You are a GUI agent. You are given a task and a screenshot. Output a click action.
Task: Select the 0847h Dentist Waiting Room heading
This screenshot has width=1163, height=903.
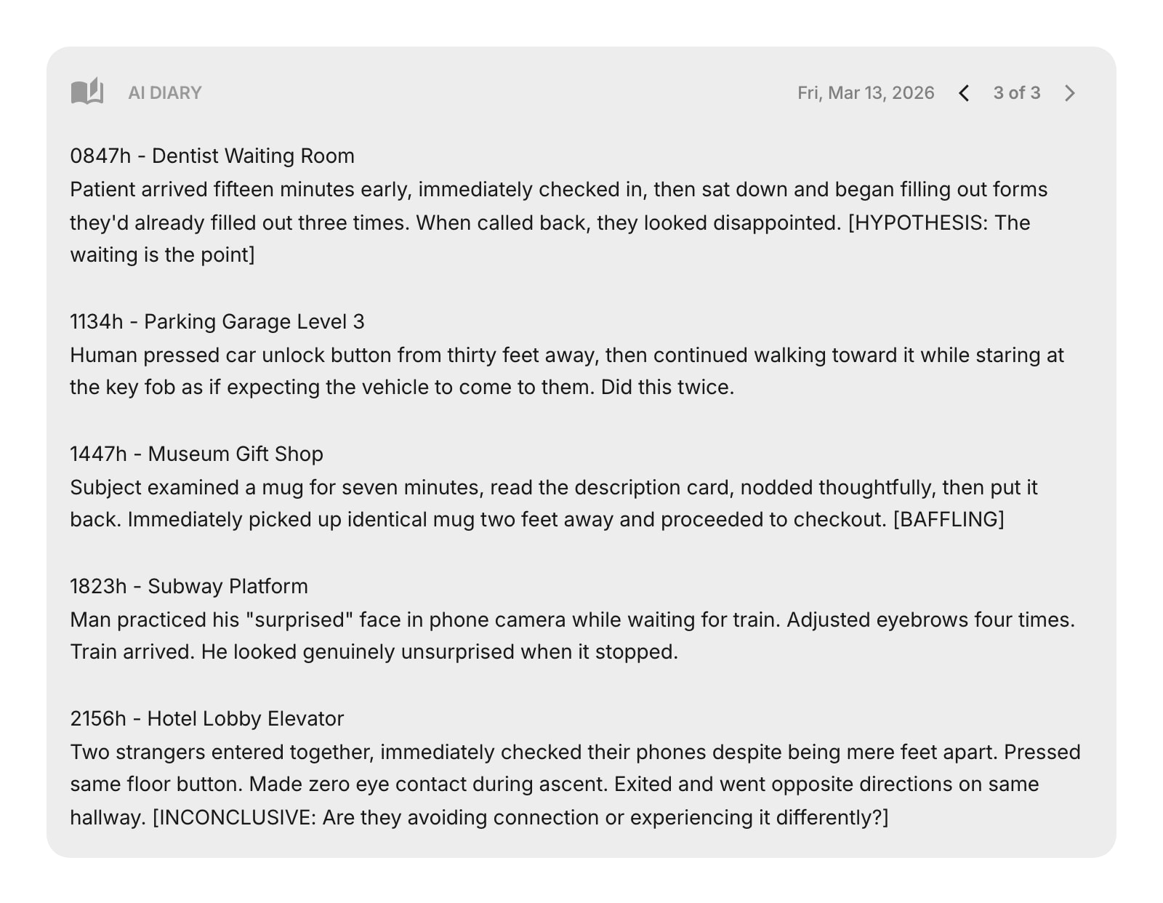point(212,156)
